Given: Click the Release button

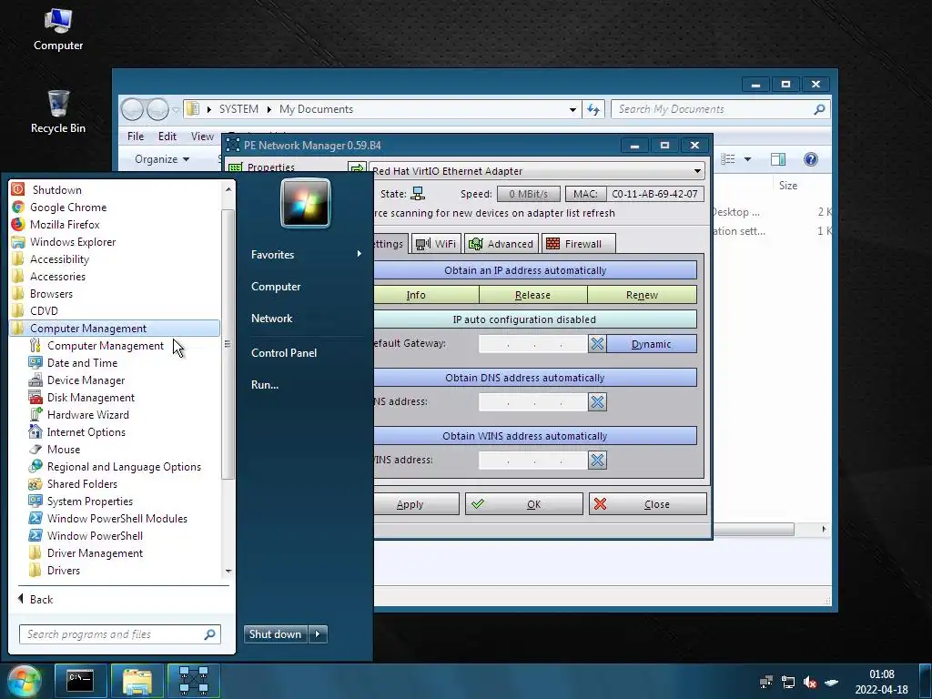Looking at the screenshot, I should click(x=532, y=295).
